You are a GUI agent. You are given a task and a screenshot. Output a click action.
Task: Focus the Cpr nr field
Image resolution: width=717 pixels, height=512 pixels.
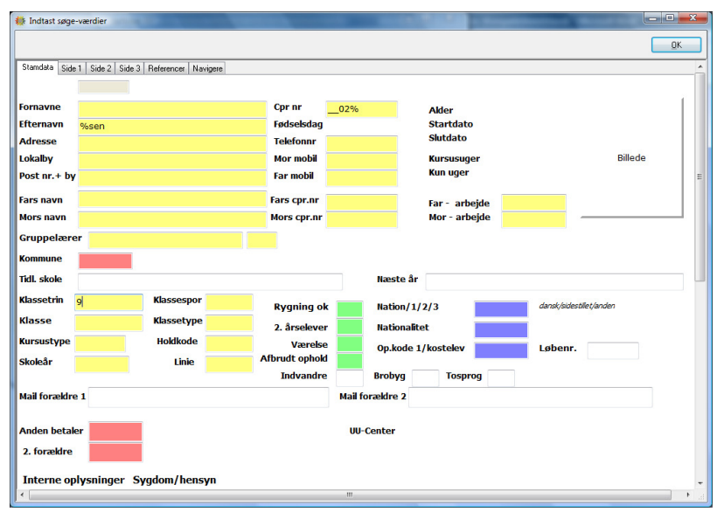click(361, 109)
